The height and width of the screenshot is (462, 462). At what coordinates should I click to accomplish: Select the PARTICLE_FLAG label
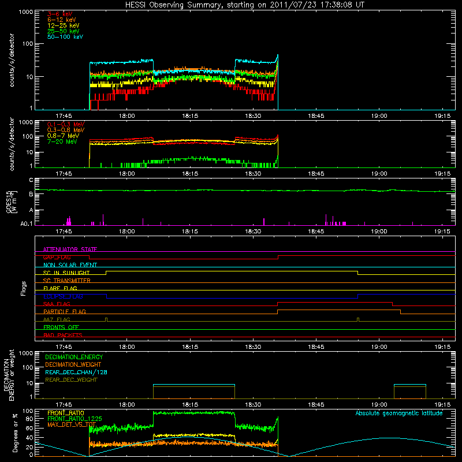[x=65, y=311]
